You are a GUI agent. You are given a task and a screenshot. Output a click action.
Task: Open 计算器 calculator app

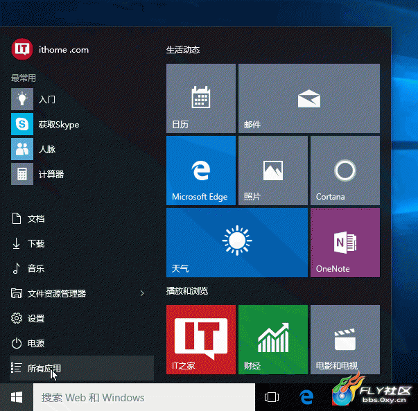coord(82,174)
